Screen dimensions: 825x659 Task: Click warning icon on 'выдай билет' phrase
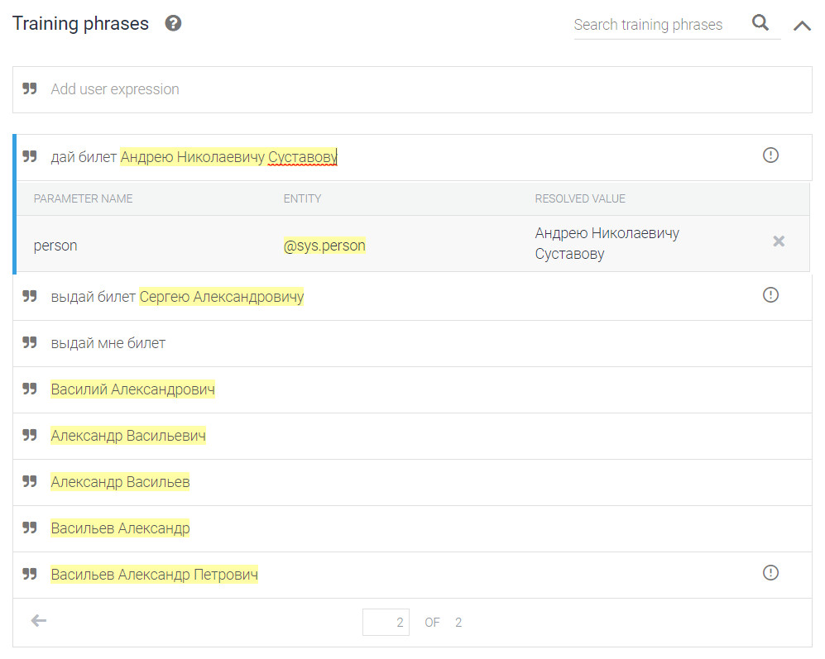click(x=770, y=295)
